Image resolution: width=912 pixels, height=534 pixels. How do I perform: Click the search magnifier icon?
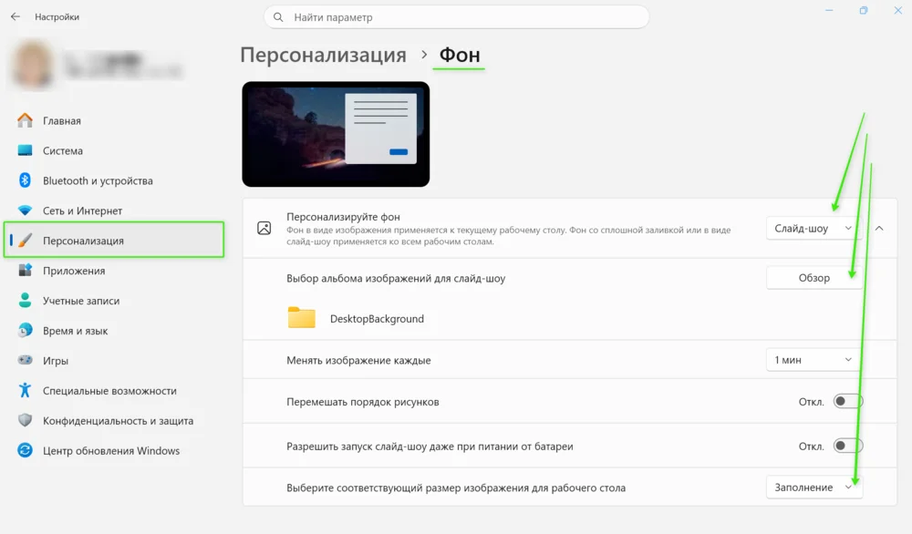(x=278, y=17)
